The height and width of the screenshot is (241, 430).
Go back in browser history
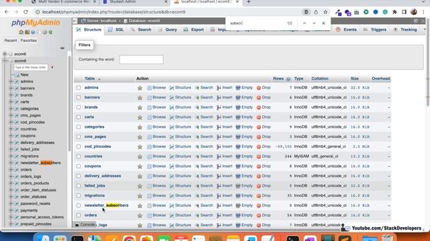(7, 12)
